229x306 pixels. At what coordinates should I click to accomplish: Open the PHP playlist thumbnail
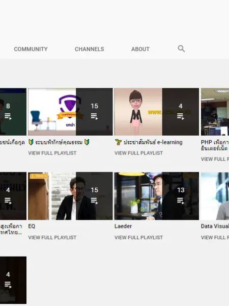point(215,112)
